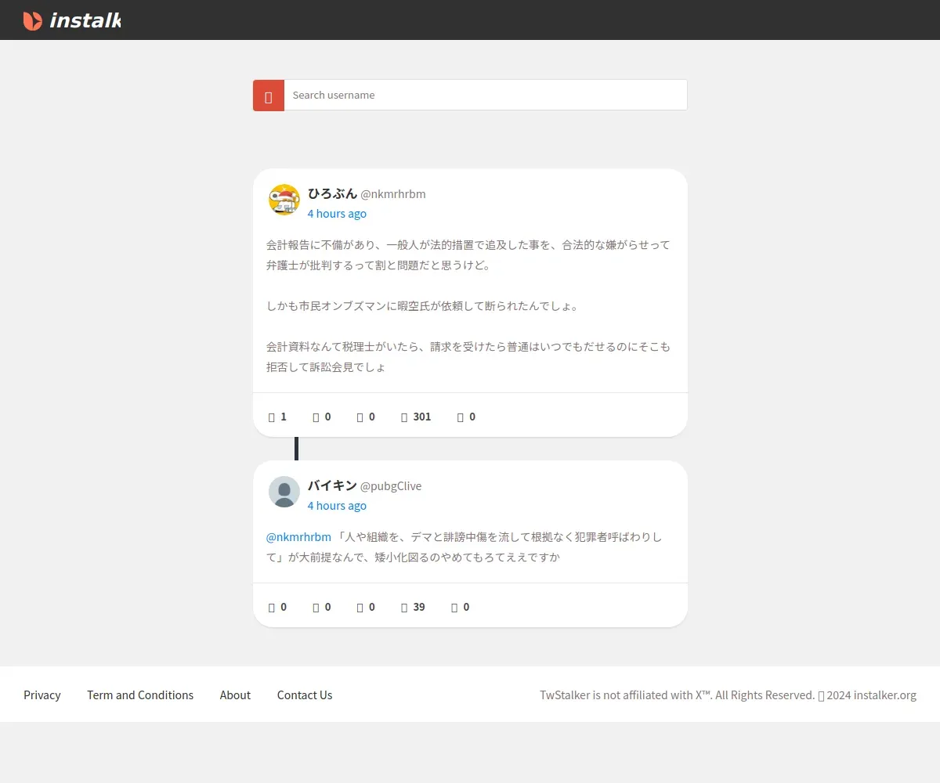Click last stat icon in バイキン post

pyautogui.click(x=454, y=608)
